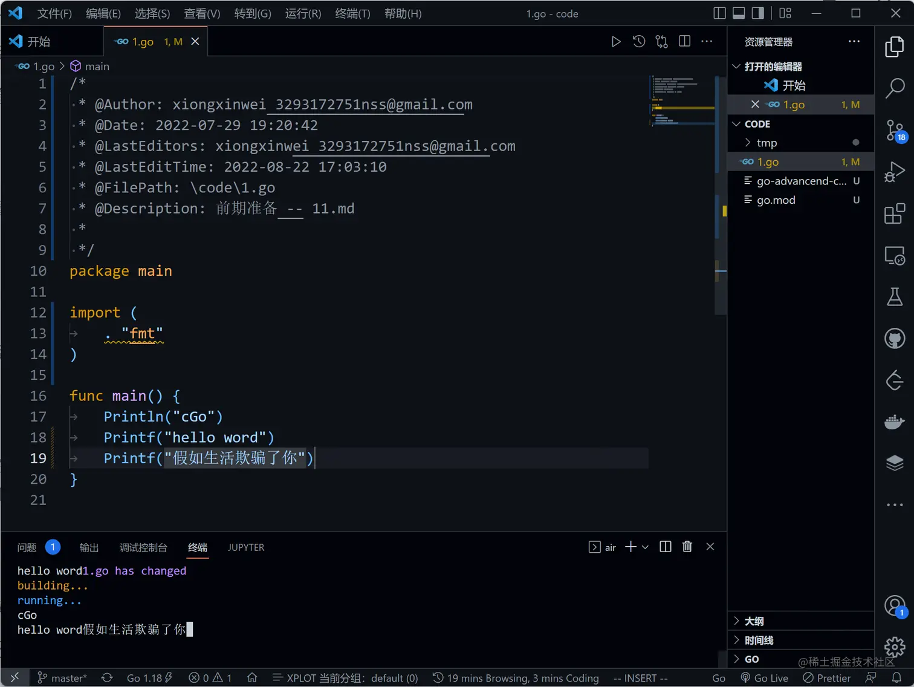Open Source Control view with 18 badge

click(895, 130)
